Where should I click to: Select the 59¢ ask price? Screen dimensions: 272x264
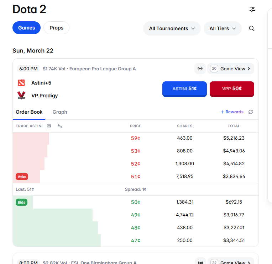click(x=136, y=138)
